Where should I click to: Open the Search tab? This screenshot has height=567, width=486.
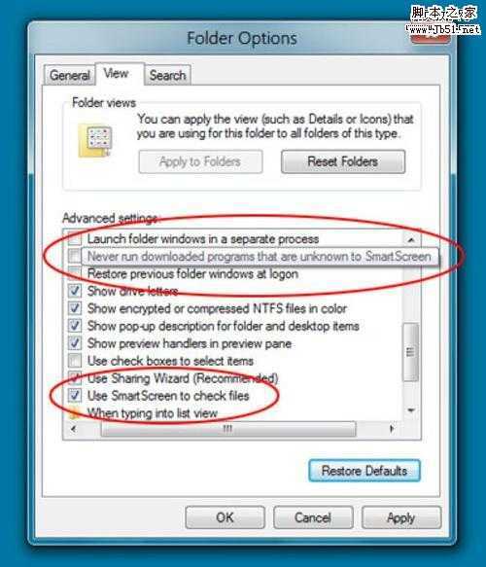pyautogui.click(x=167, y=75)
